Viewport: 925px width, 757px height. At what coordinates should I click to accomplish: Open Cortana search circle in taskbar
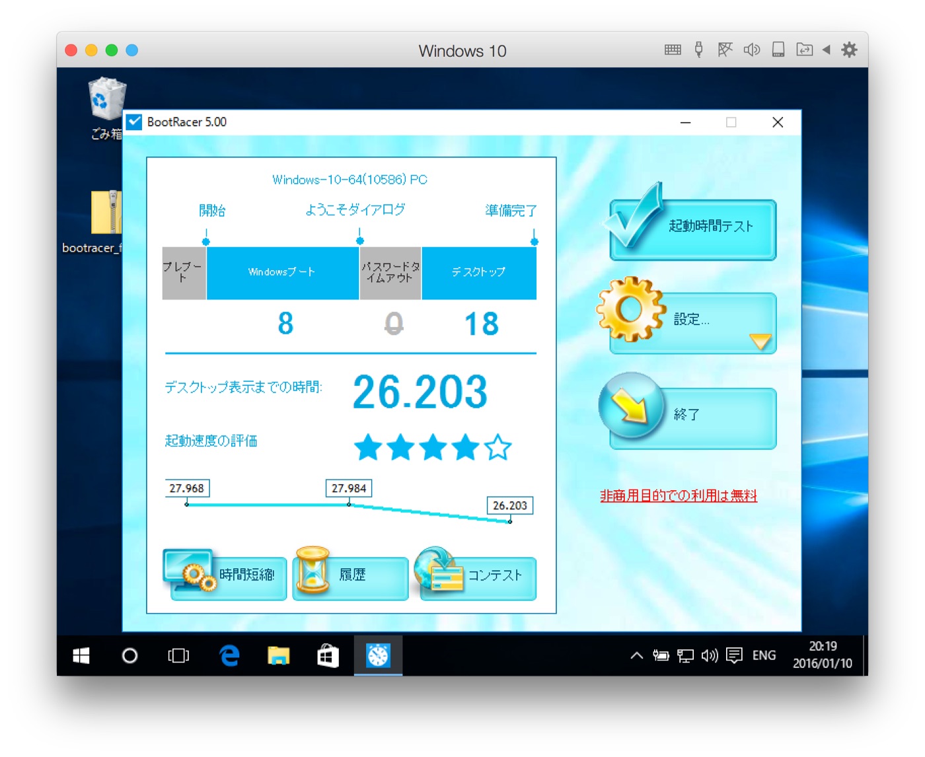tap(129, 655)
